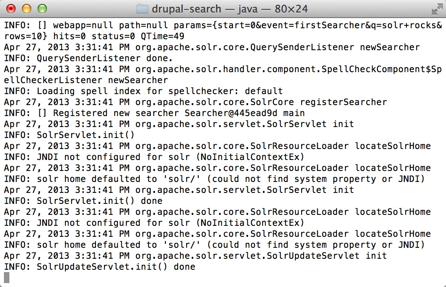Screen dimensions: 446x287
Task: Click the window title drupal-search text
Action: (186, 9)
